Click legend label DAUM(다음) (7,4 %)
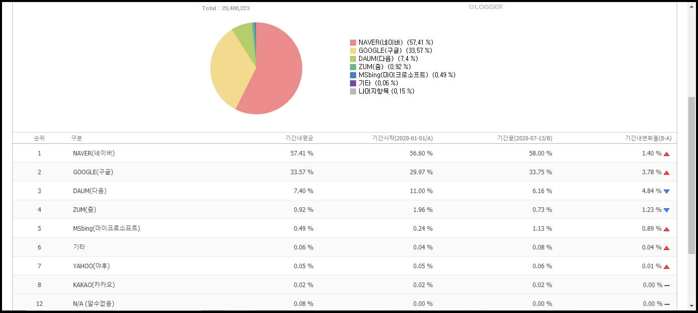Screen dimensions: 698x313 [388, 59]
